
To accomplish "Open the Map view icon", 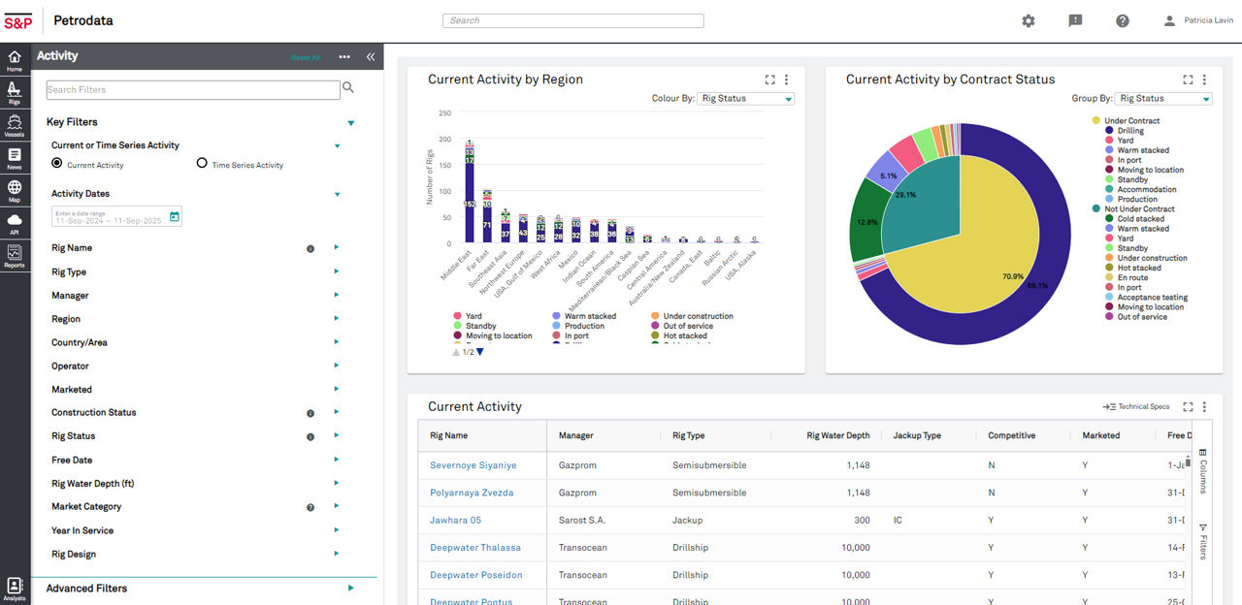I will click(15, 190).
